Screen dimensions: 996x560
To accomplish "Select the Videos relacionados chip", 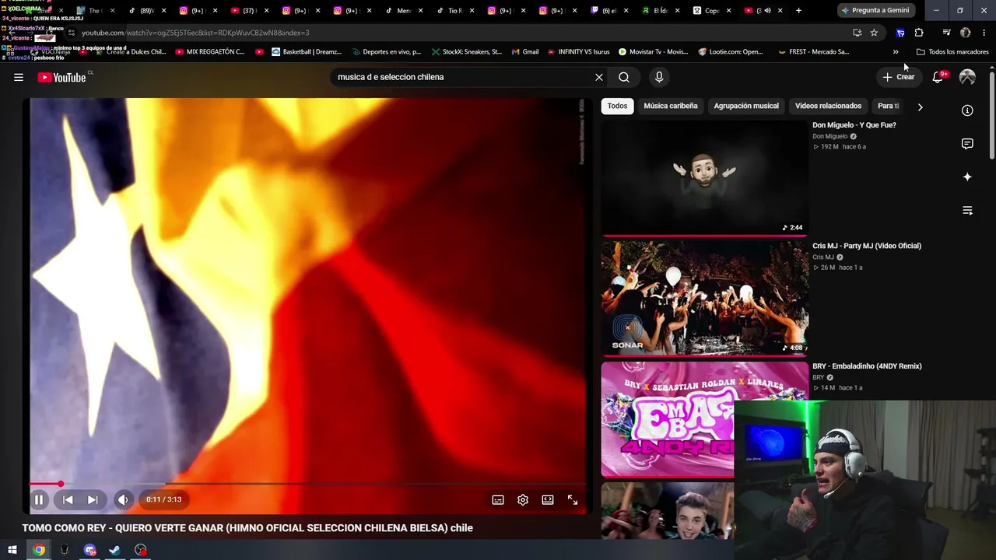I will click(x=828, y=106).
